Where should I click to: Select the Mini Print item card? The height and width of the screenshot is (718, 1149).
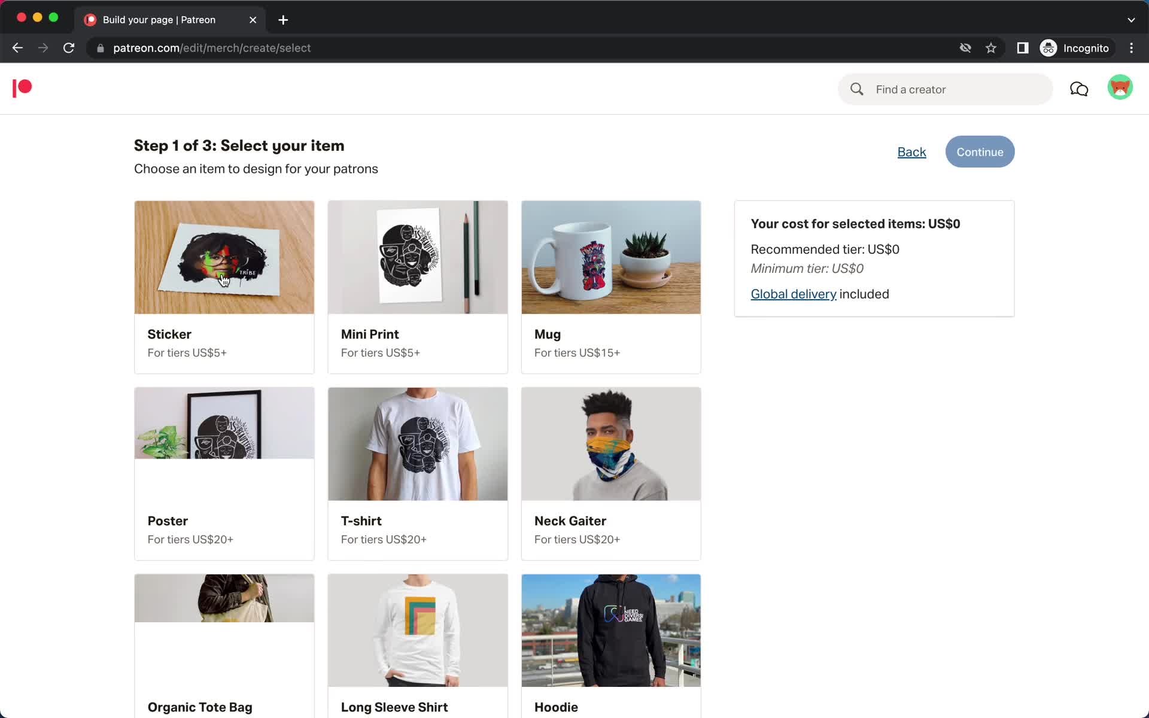(x=418, y=286)
